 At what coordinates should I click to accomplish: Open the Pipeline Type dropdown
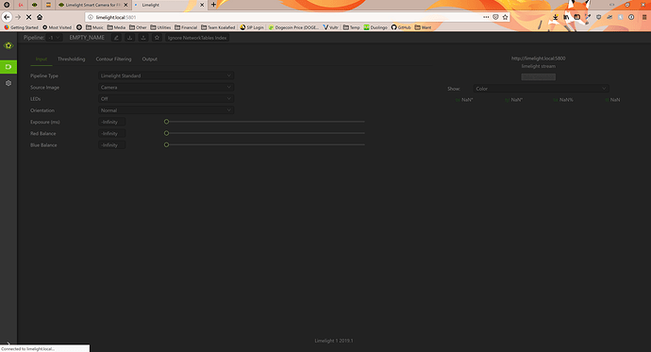166,75
